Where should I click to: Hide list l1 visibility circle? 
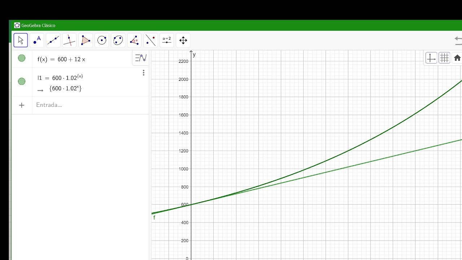(x=22, y=81)
